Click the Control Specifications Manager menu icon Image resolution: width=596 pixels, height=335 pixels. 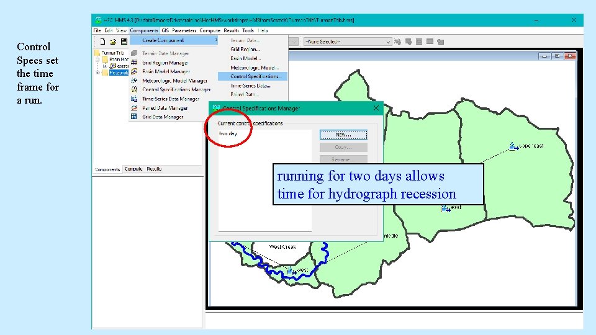point(134,89)
